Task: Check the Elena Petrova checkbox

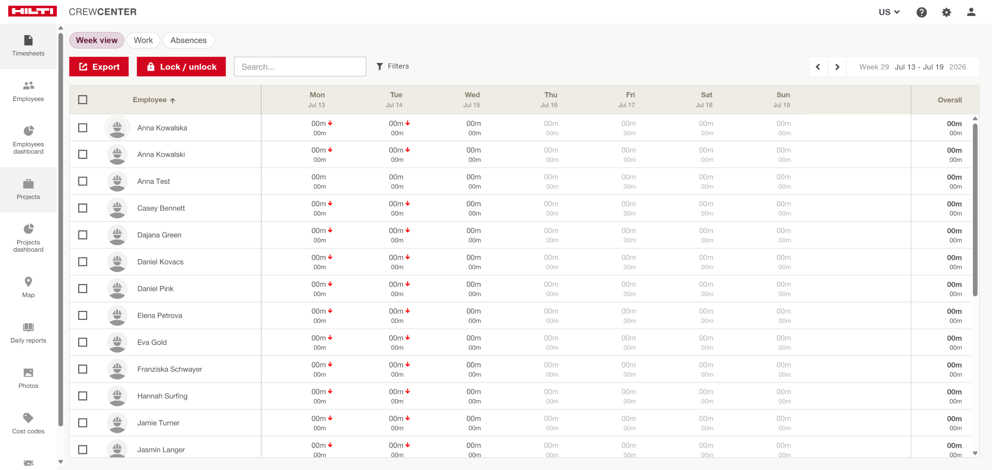Action: (83, 316)
